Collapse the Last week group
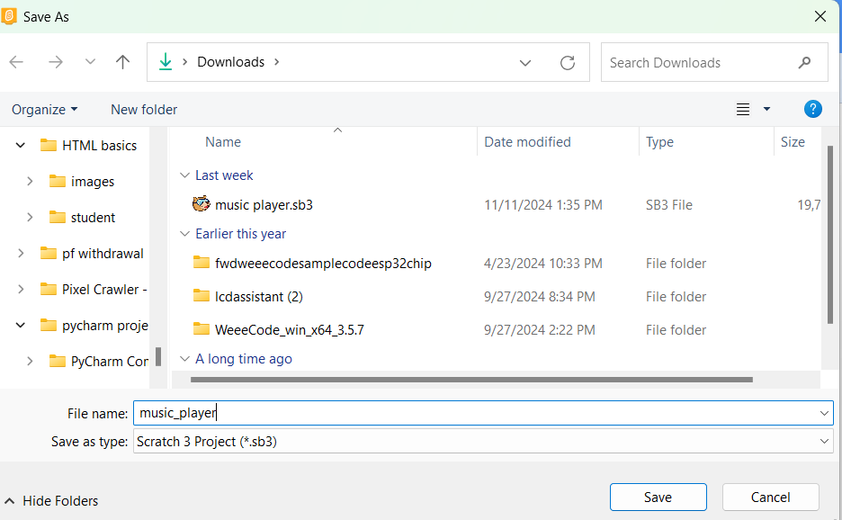842x520 pixels. click(184, 175)
